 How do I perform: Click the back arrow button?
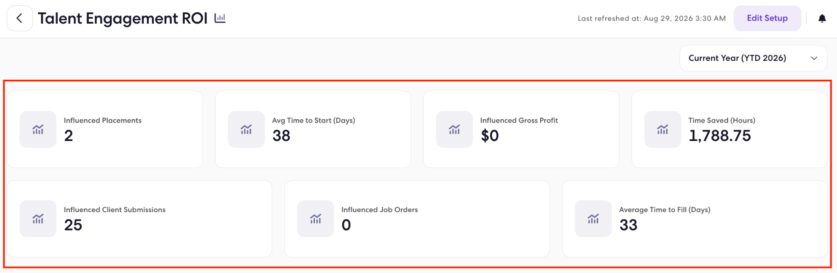tap(20, 18)
